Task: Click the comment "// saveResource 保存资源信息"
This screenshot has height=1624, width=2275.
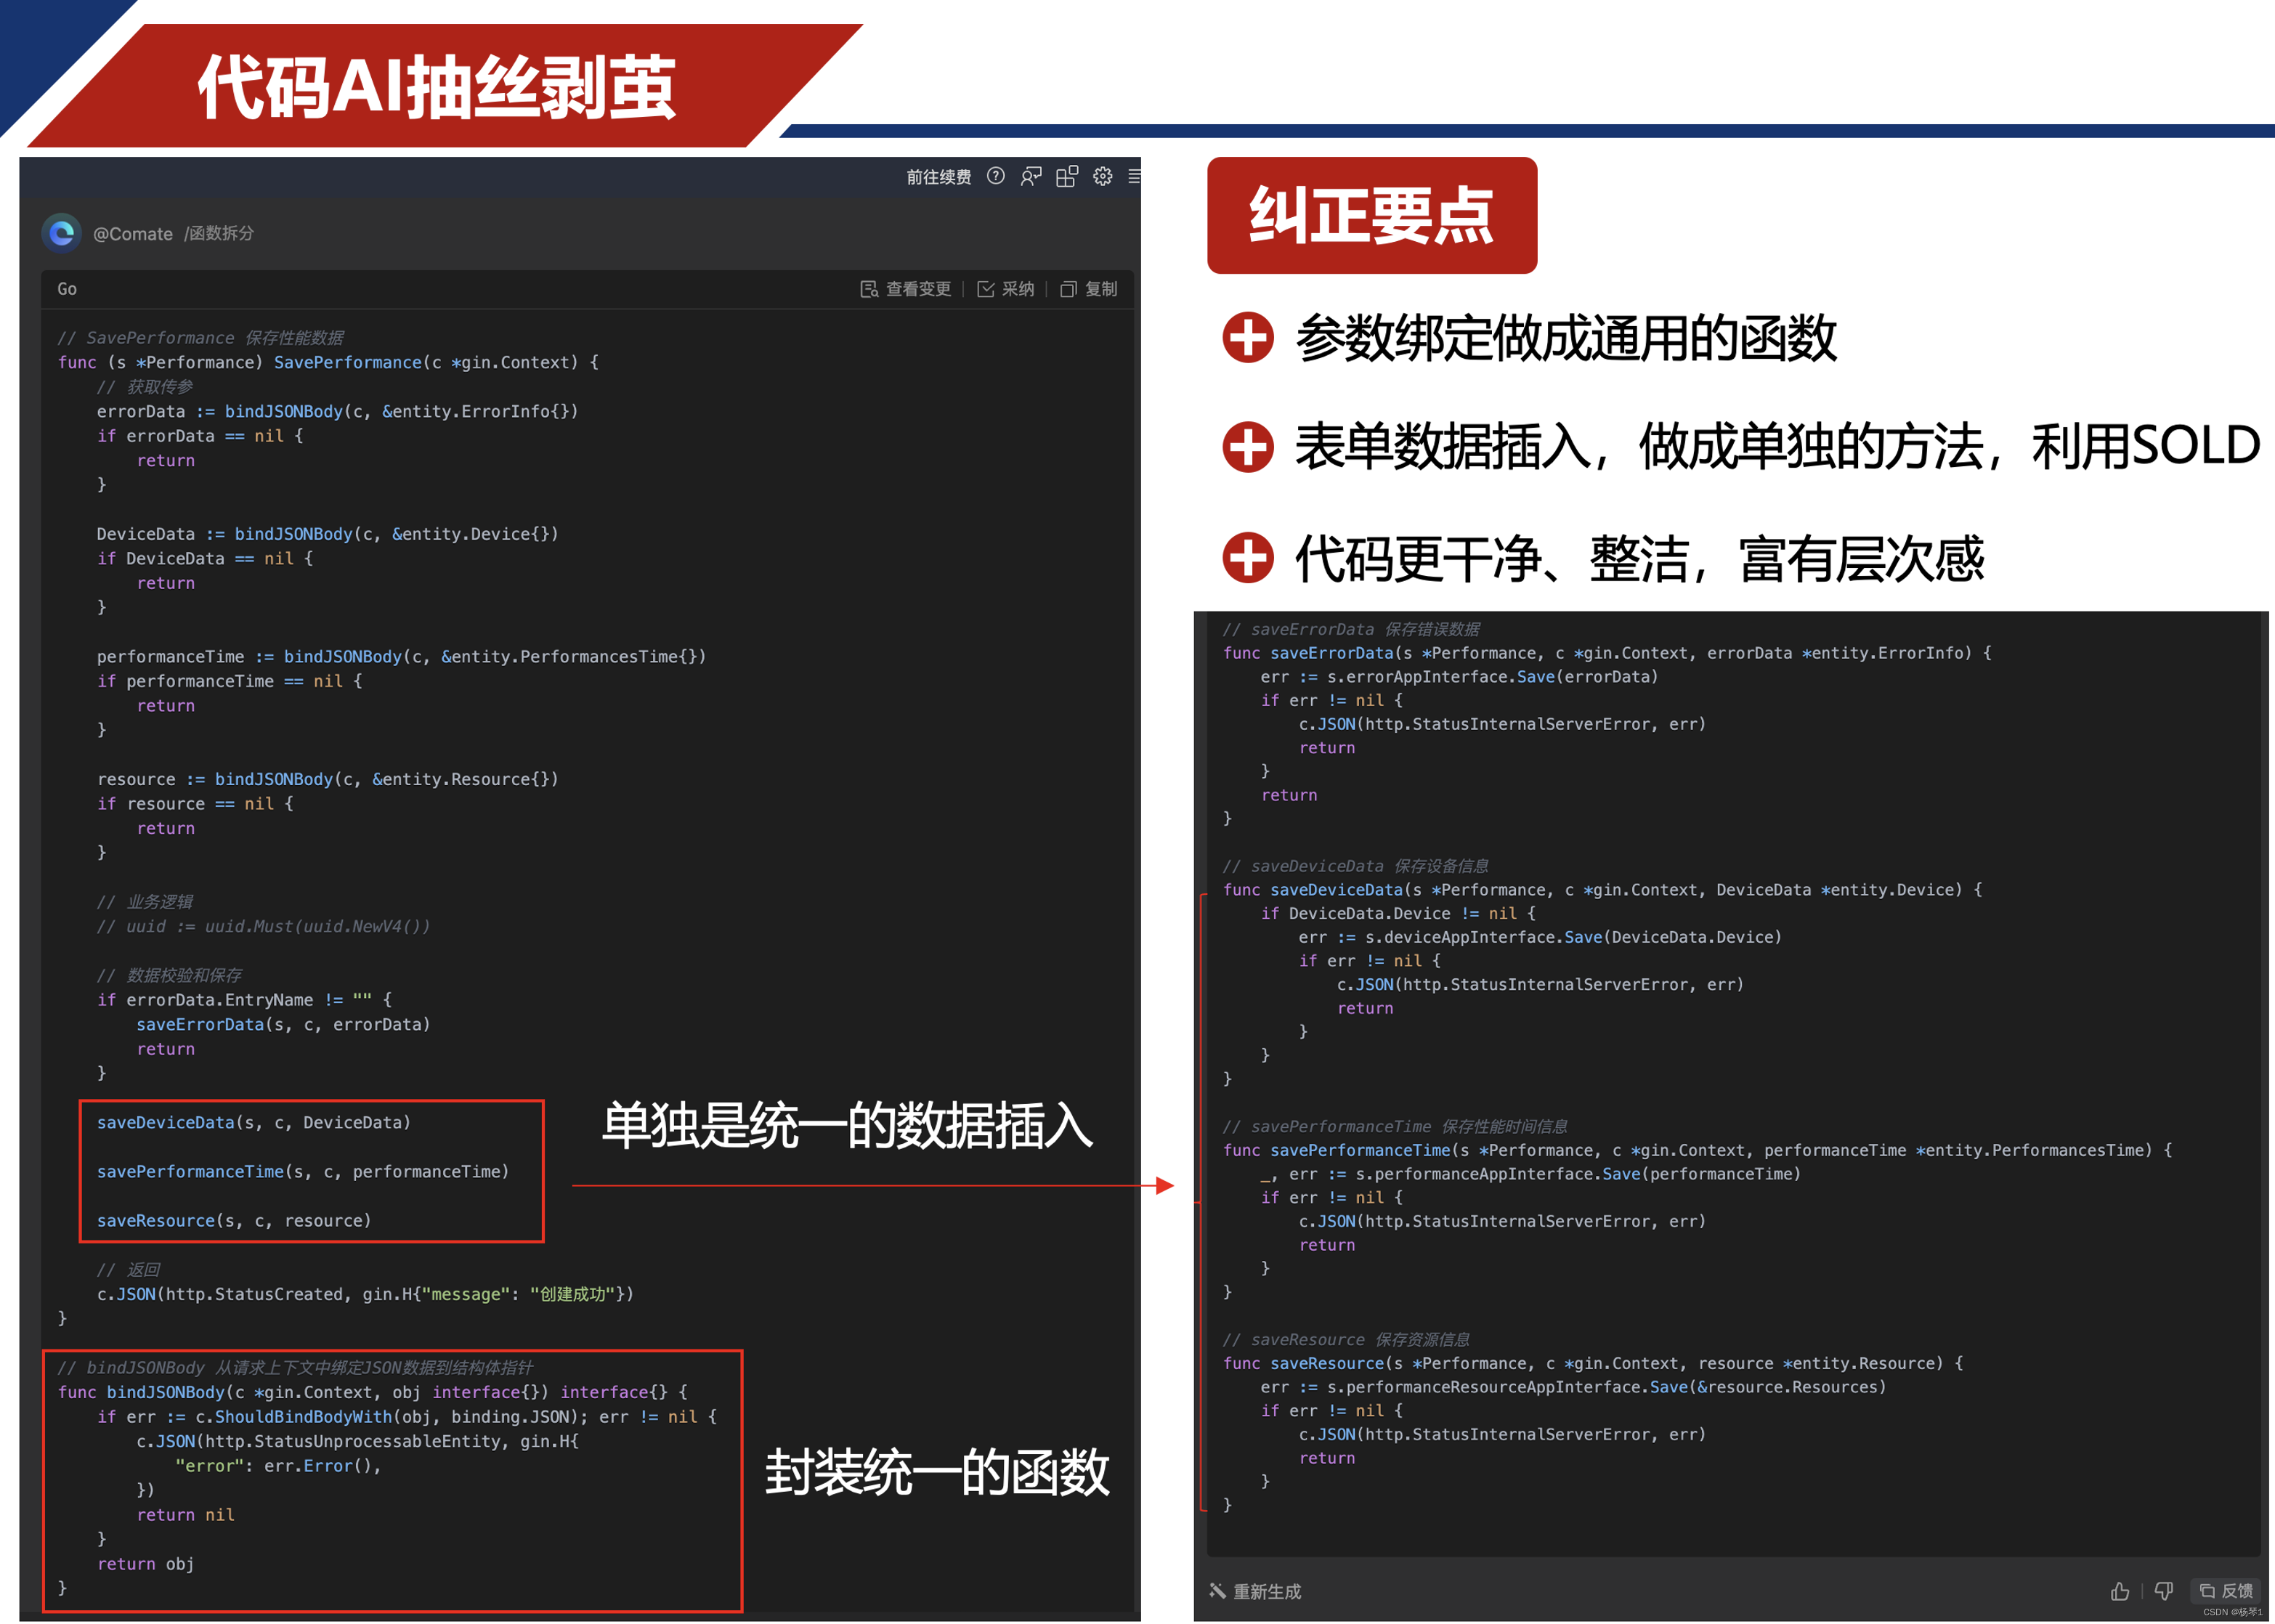Action: pyautogui.click(x=1346, y=1340)
